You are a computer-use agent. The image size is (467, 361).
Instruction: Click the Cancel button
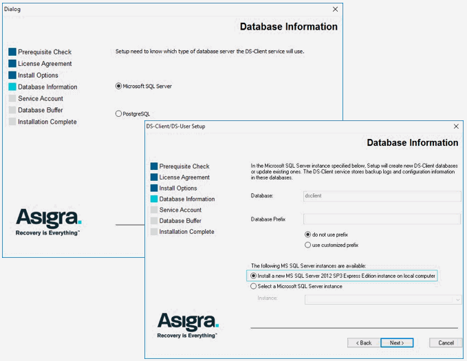coord(446,343)
